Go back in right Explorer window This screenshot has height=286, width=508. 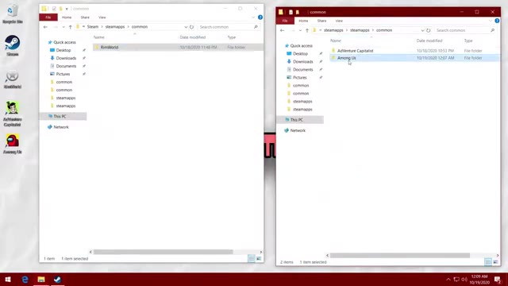(283, 30)
